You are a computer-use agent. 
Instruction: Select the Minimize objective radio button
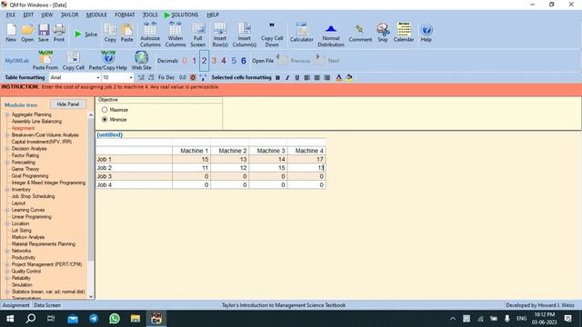point(105,119)
